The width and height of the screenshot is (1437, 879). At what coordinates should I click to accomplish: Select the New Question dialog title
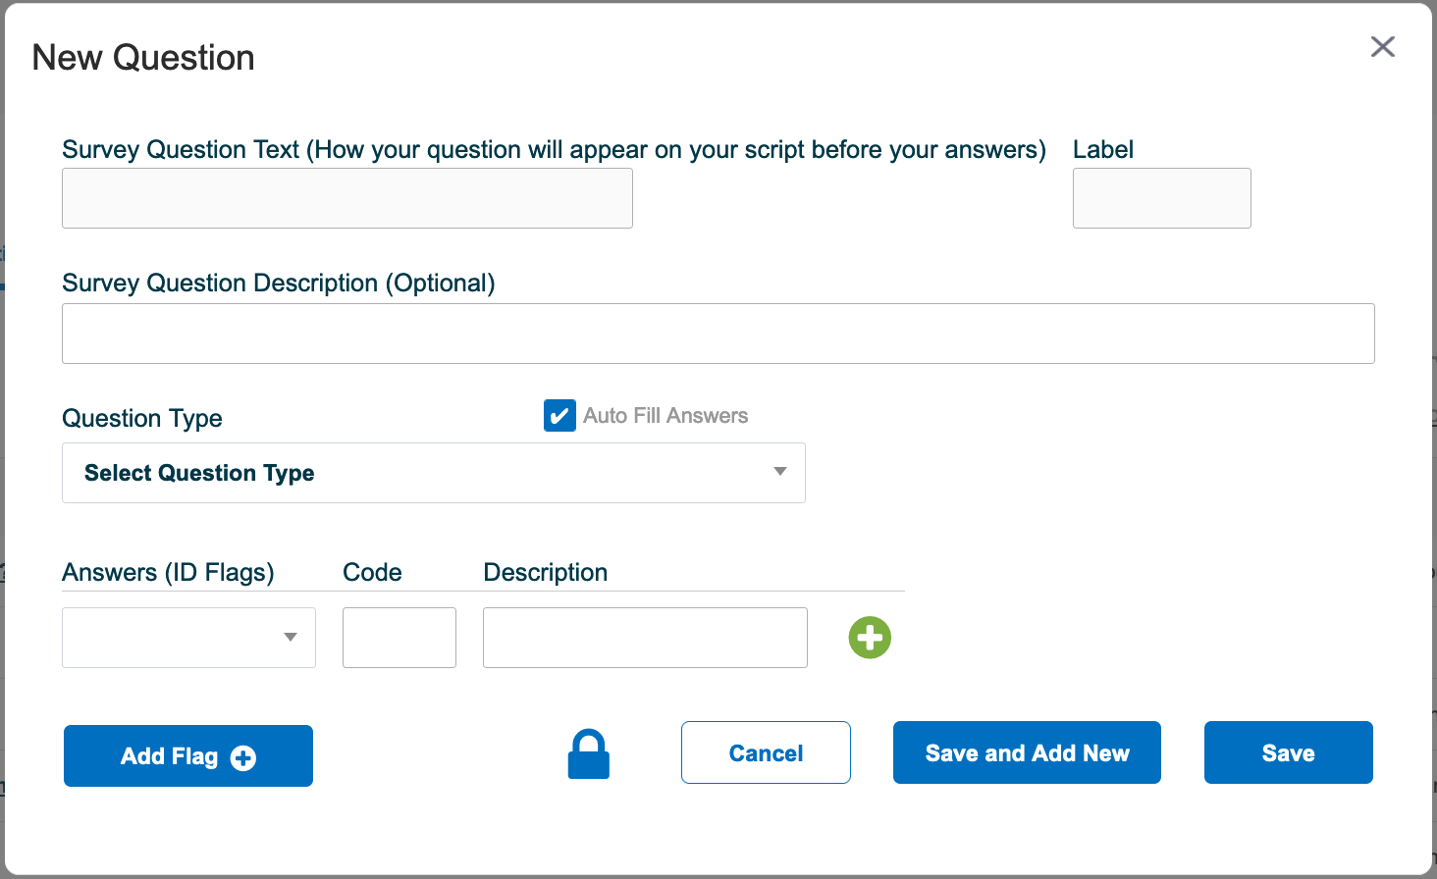pos(143,58)
